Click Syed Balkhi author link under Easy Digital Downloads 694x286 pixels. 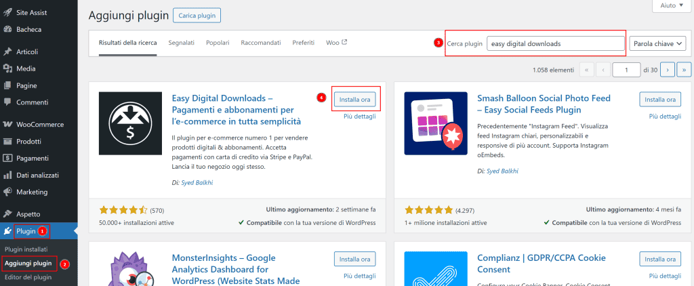pyautogui.click(x=197, y=182)
